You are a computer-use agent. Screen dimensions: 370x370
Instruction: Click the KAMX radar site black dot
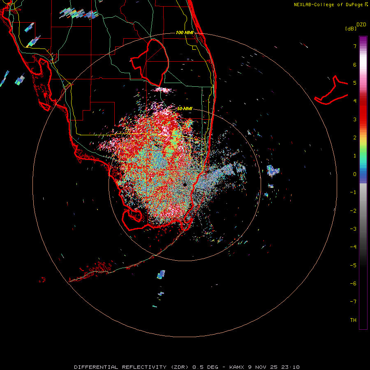(x=185, y=185)
